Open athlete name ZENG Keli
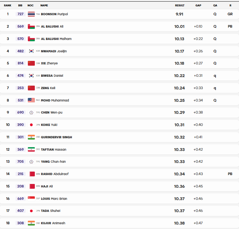This screenshot has width=239, height=229. [48, 88]
